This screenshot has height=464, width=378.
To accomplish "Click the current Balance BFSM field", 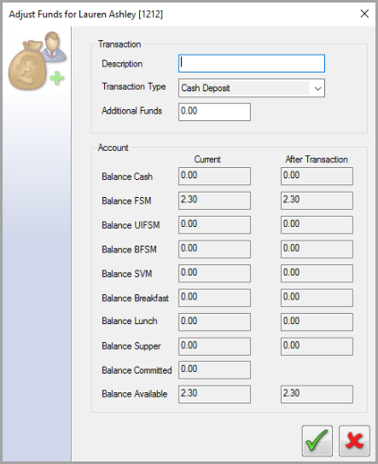I will [x=214, y=249].
